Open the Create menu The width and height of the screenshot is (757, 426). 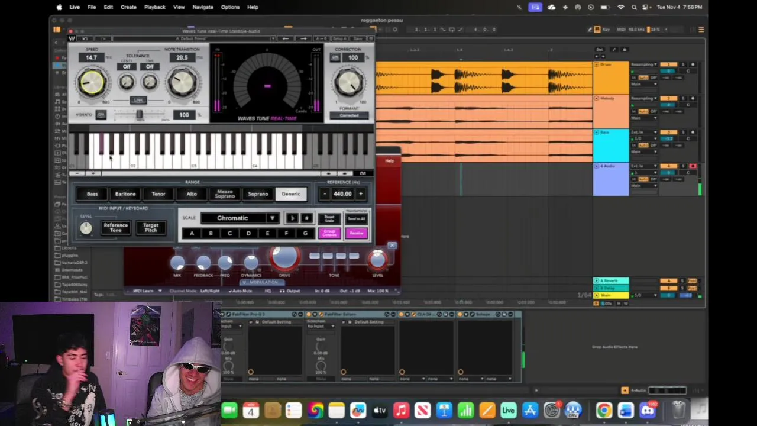128,7
